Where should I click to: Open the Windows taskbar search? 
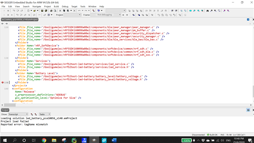point(15,140)
